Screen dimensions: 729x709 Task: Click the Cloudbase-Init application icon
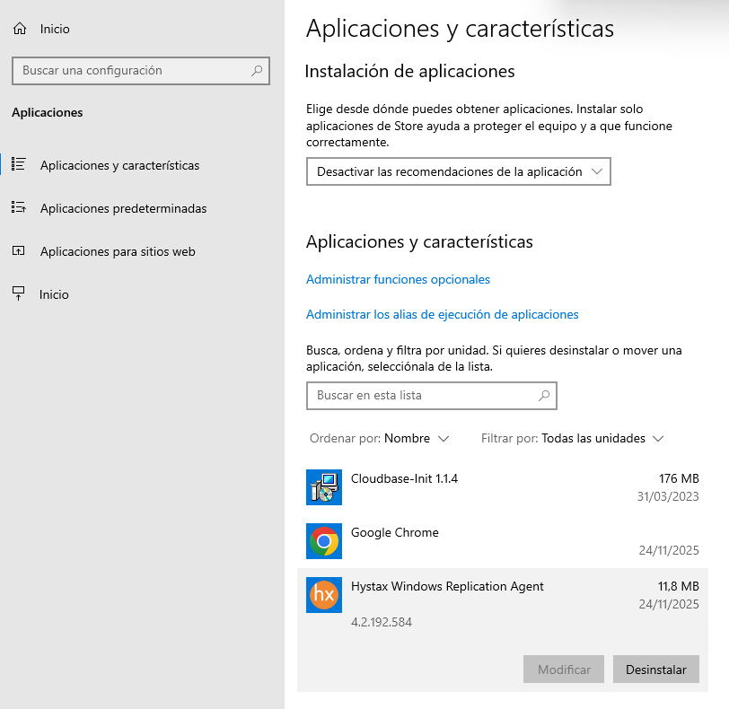pos(323,487)
